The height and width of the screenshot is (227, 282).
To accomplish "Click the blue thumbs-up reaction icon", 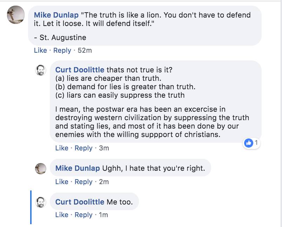I will point(249,143).
